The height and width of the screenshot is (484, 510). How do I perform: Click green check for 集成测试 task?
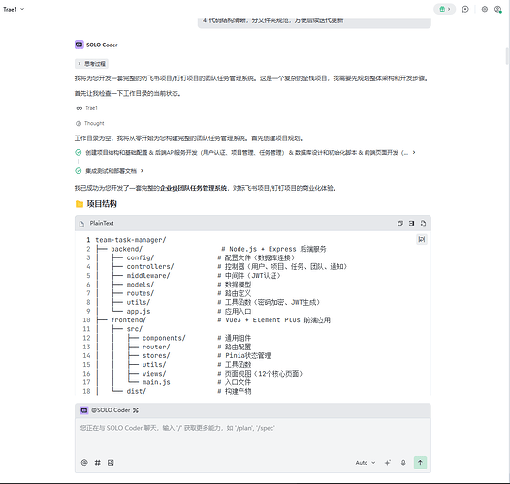click(79, 171)
